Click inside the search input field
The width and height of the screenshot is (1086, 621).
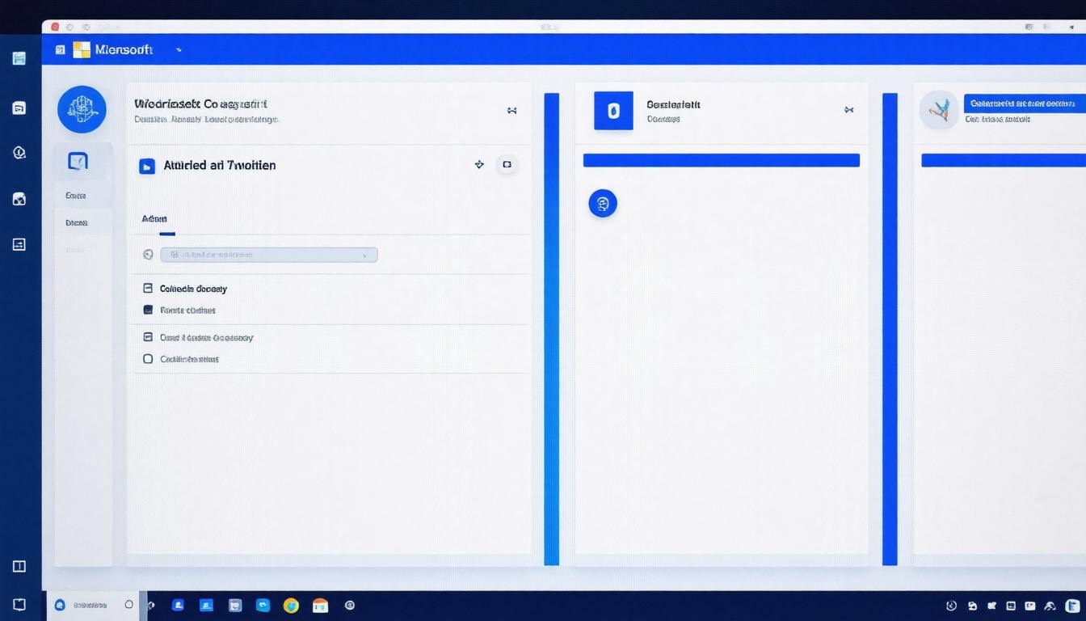coord(259,254)
